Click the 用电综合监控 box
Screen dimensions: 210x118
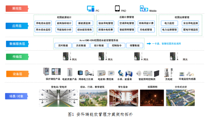coord(43,23)
